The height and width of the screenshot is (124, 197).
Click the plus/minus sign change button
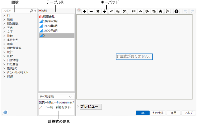coord(125,11)
